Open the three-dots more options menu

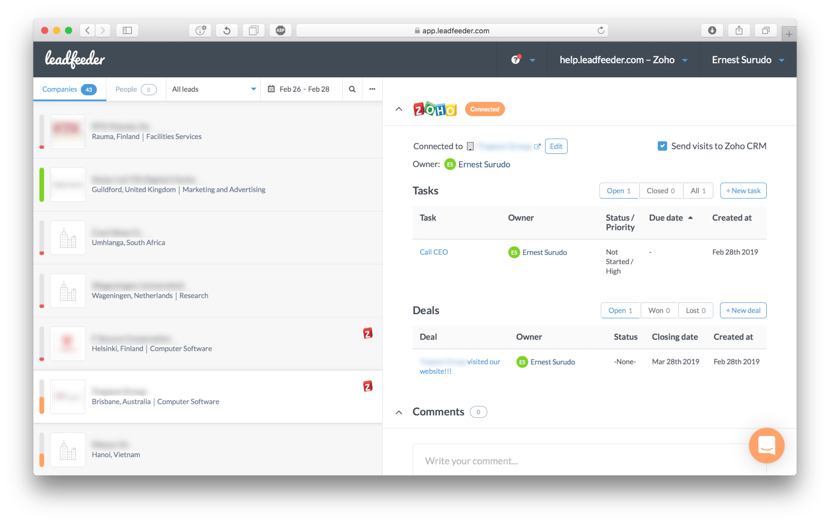click(x=372, y=89)
